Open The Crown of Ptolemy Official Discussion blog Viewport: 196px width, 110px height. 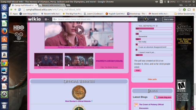click(151, 106)
